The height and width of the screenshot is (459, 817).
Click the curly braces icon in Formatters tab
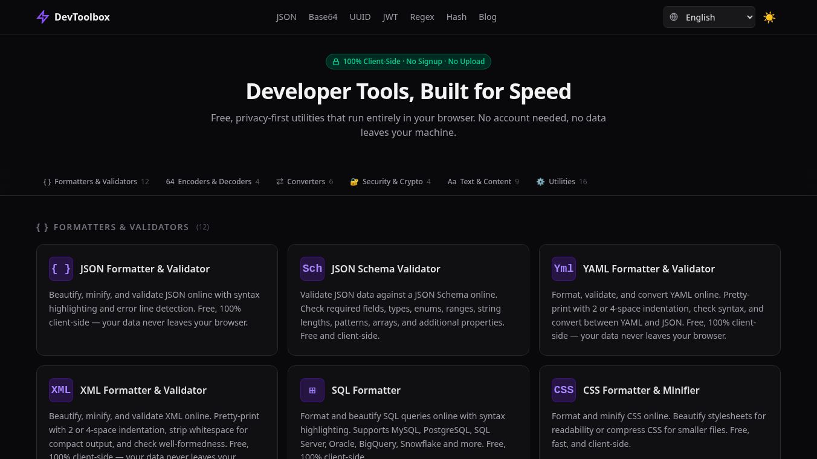pyautogui.click(x=47, y=182)
